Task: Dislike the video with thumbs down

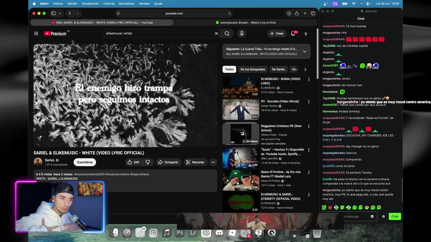Action: tap(147, 162)
